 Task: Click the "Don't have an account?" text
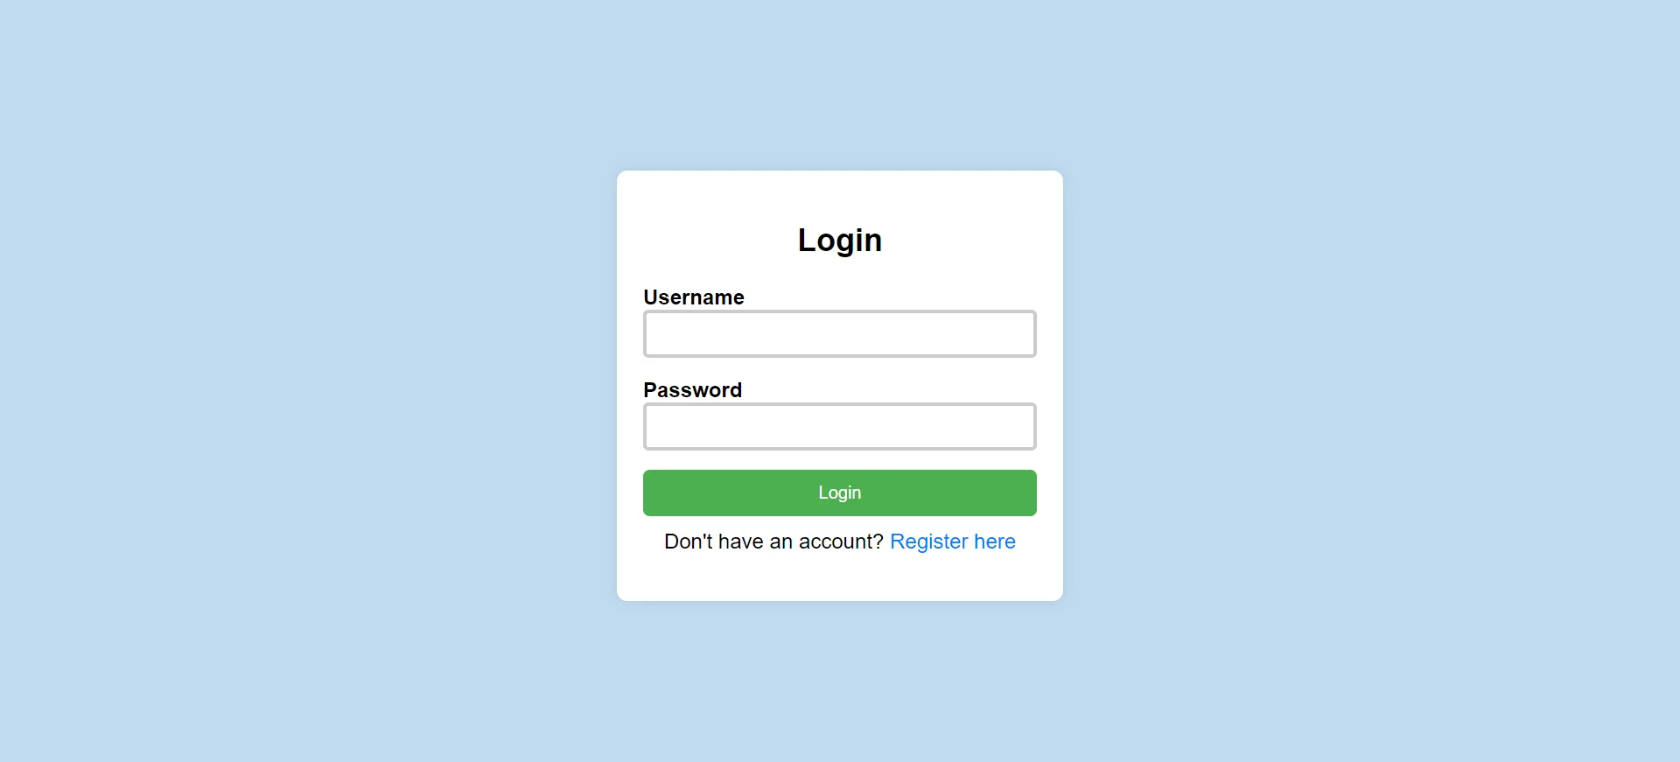[x=773, y=542]
